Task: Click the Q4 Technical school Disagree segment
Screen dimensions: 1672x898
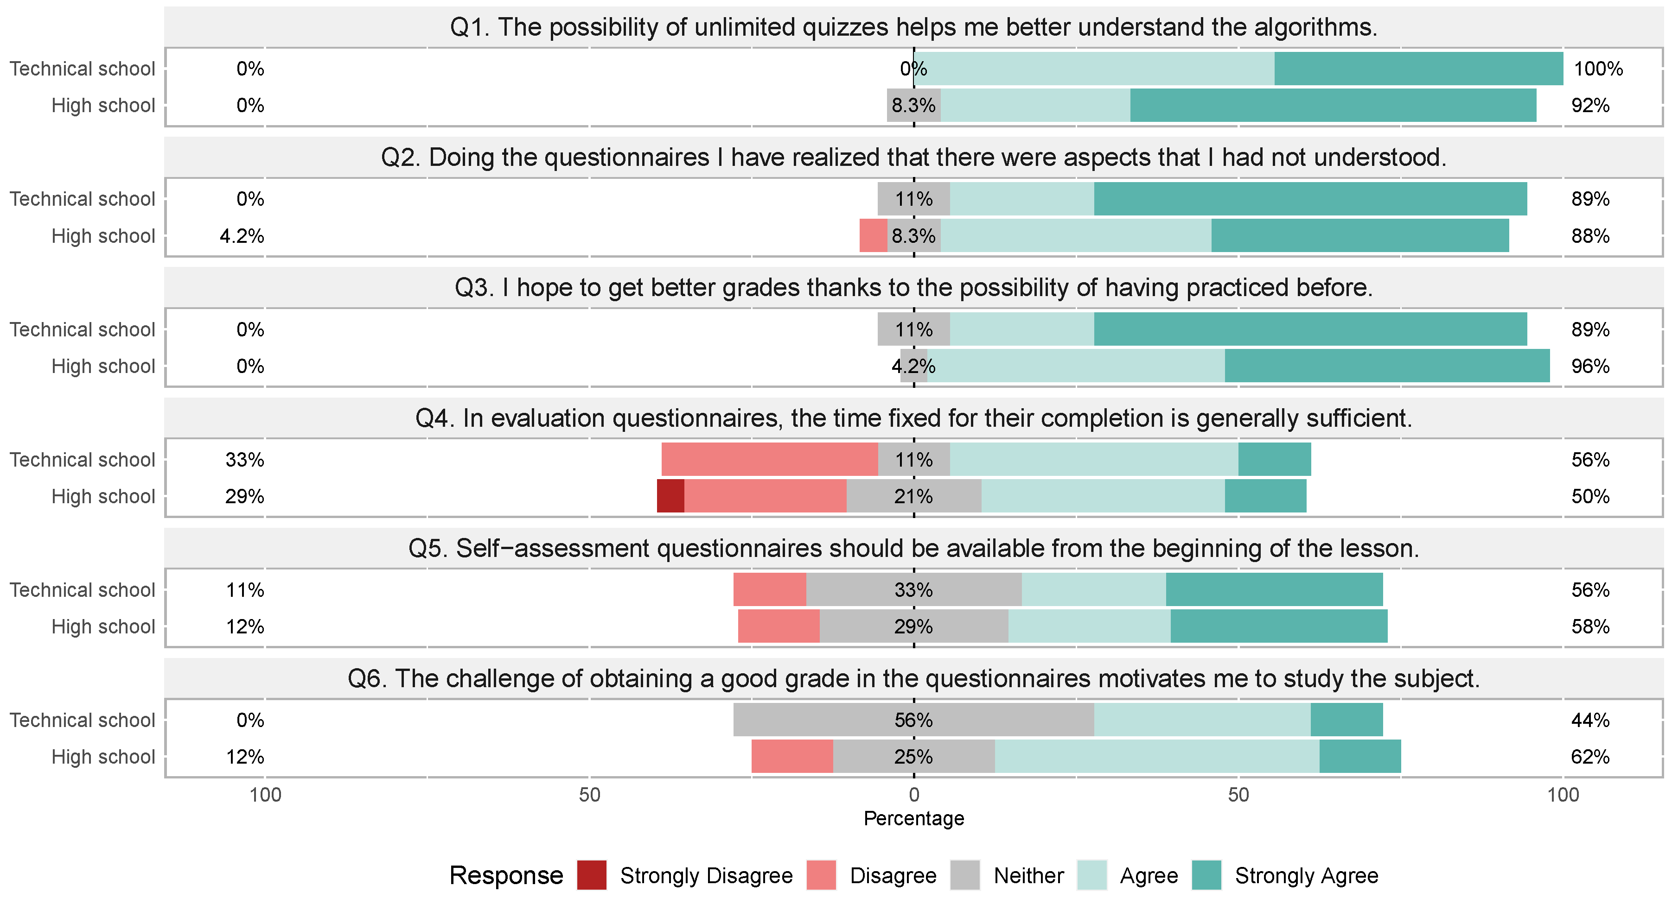Action: (769, 459)
